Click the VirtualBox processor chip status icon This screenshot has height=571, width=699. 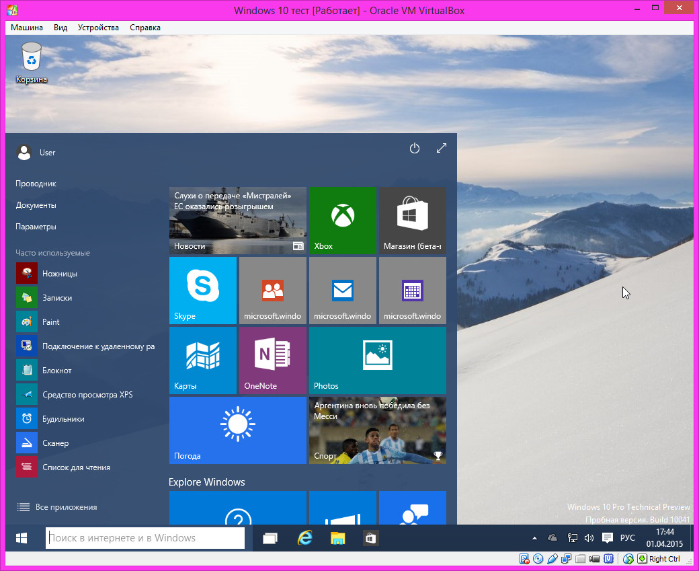pyautogui.click(x=608, y=559)
